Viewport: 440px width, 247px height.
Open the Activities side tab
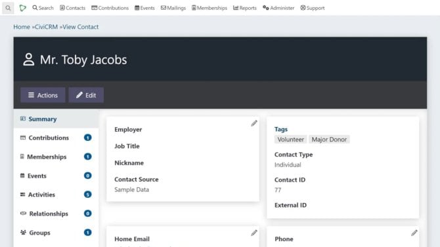pyautogui.click(x=56, y=195)
